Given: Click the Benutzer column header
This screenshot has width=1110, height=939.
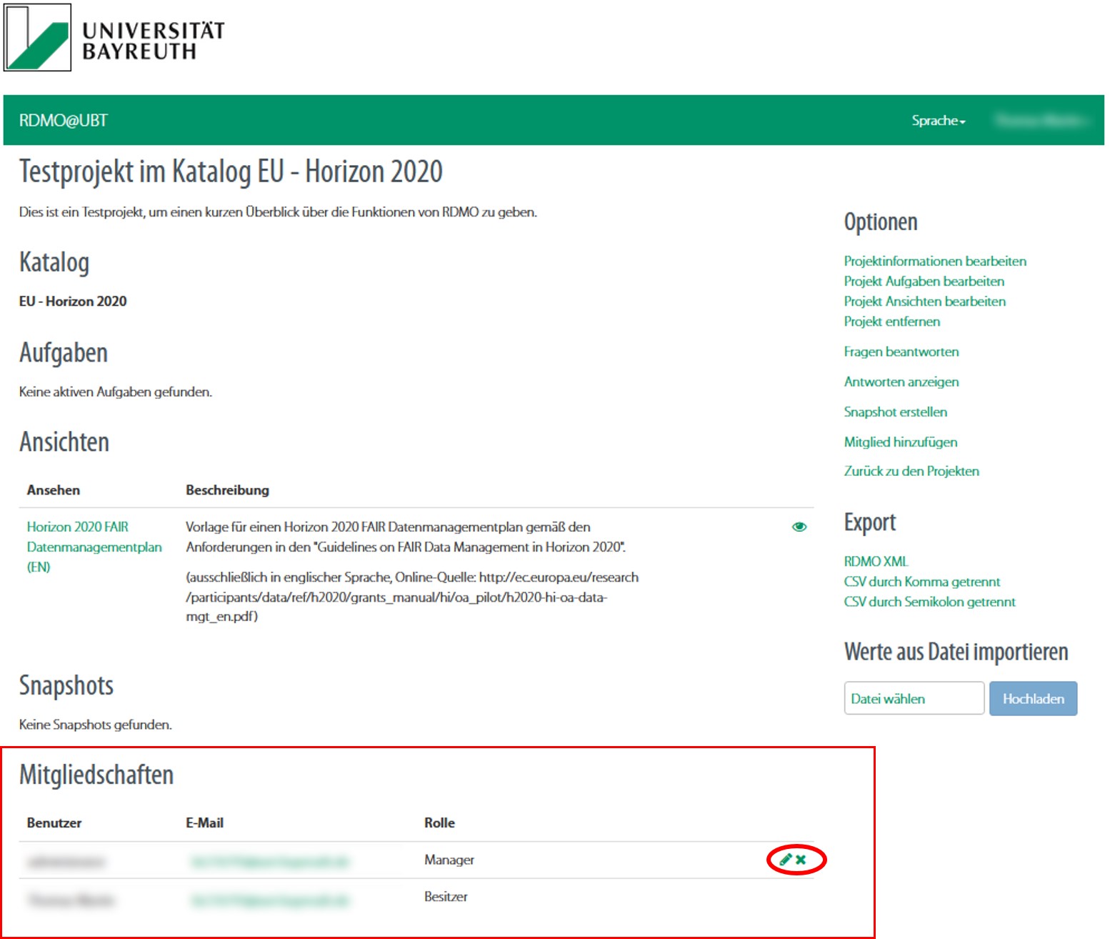Looking at the screenshot, I should pyautogui.click(x=54, y=823).
